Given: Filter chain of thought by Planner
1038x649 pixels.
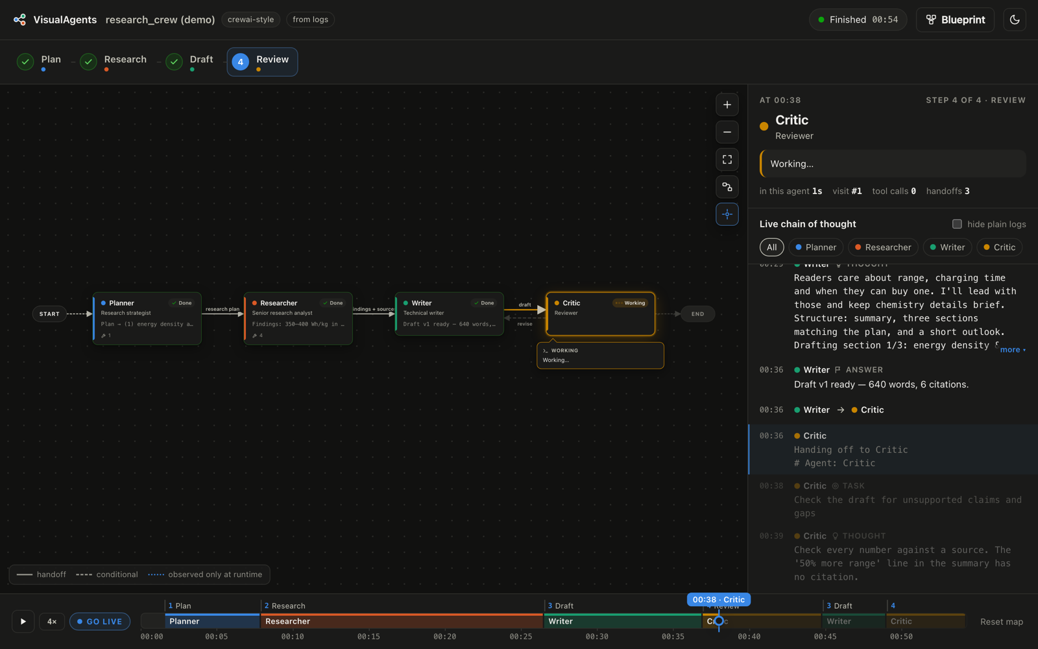Looking at the screenshot, I should coord(815,247).
